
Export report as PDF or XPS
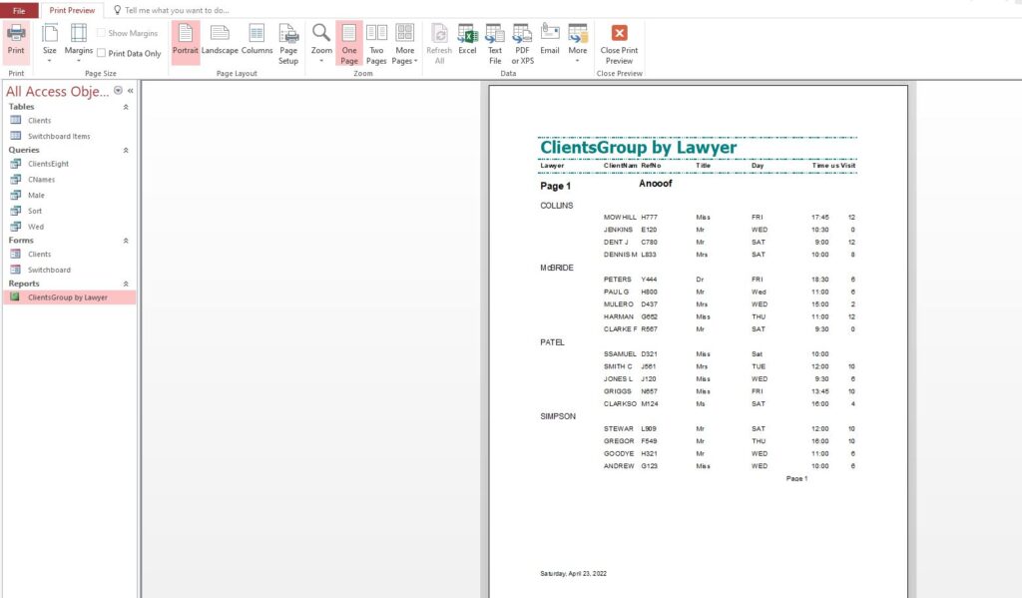click(522, 43)
